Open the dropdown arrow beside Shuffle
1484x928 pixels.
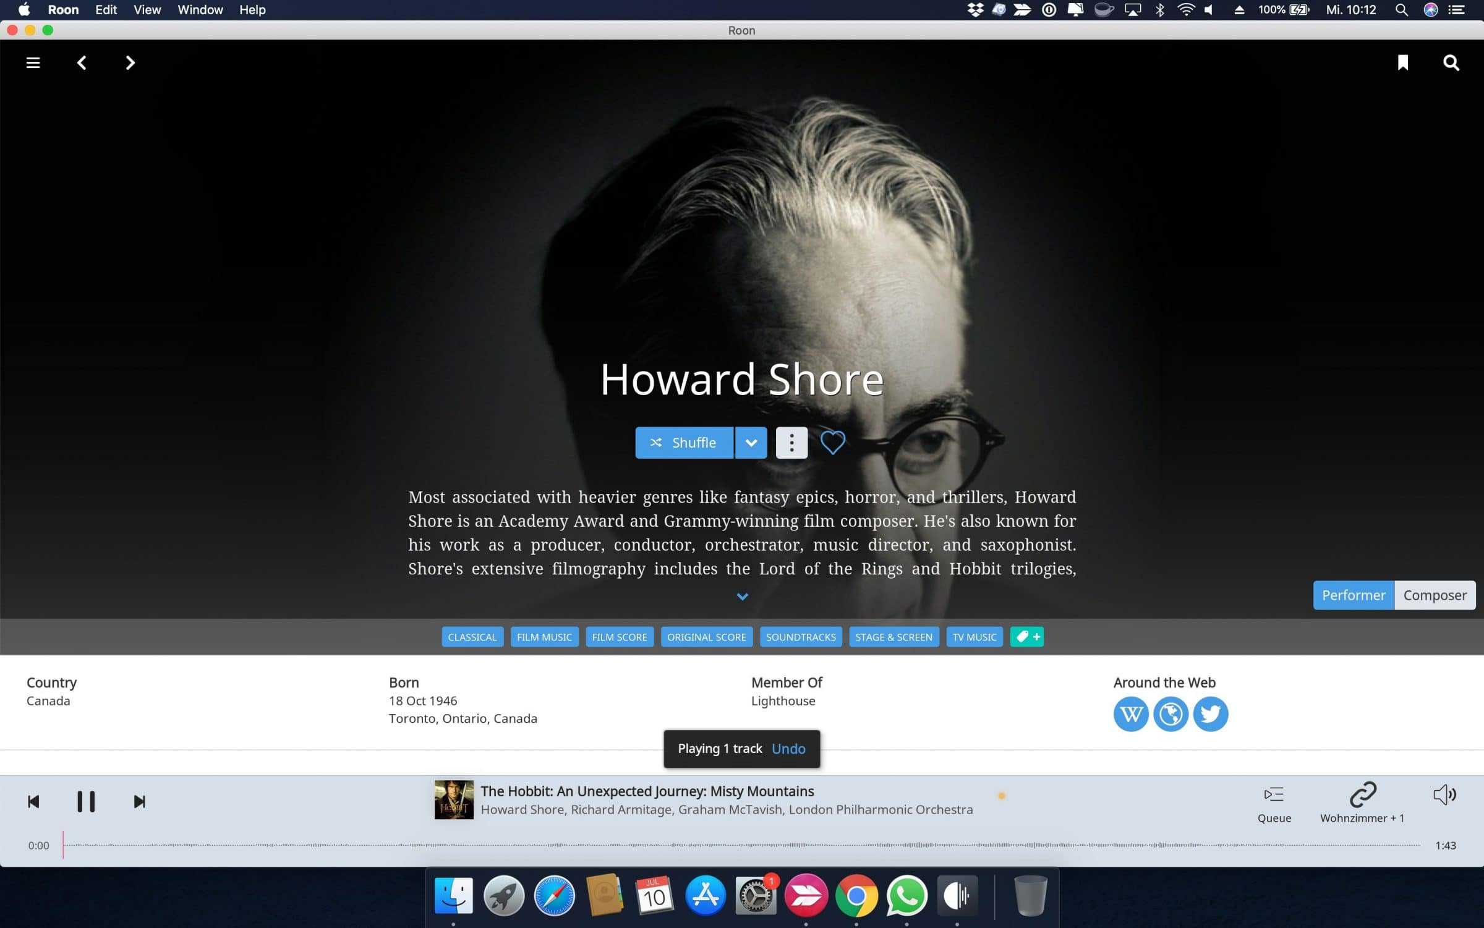(x=751, y=443)
